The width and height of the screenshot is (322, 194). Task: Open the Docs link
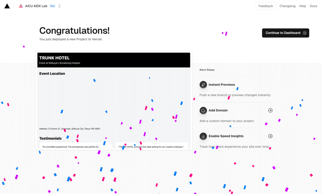[313, 6]
